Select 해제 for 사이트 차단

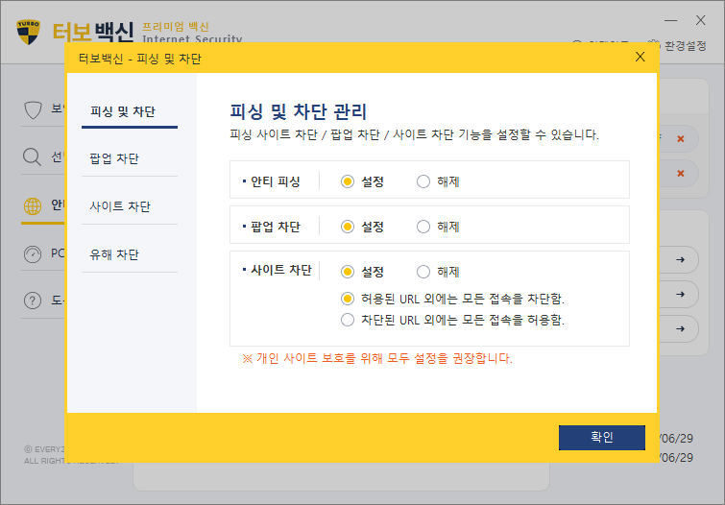point(423,272)
